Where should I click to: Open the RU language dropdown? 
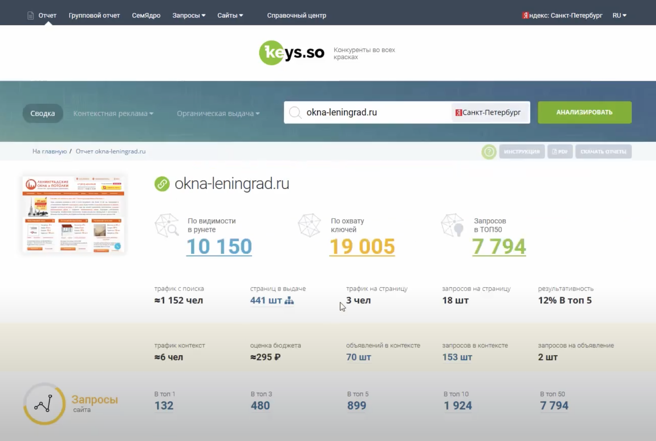(619, 16)
